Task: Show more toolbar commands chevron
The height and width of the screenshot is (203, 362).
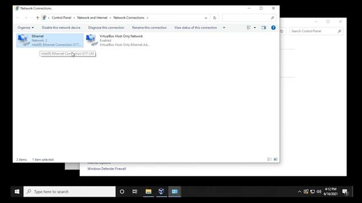Action: tap(224, 28)
